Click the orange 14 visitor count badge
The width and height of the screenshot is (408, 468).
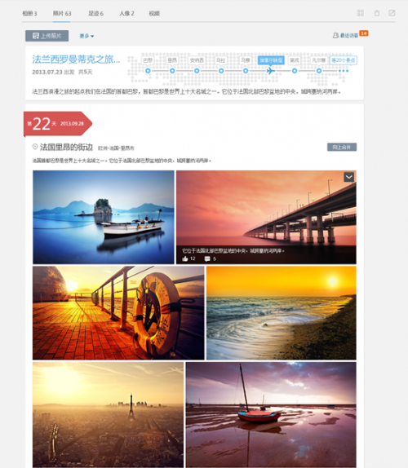(x=363, y=33)
